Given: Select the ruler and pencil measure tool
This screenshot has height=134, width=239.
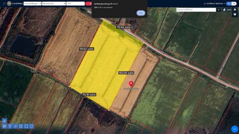Looking at the screenshot, I should click(x=4, y=126).
